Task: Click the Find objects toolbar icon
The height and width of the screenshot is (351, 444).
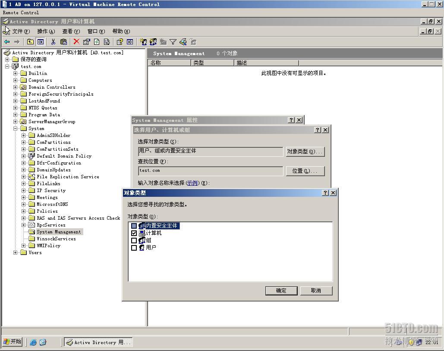Action: [183, 42]
